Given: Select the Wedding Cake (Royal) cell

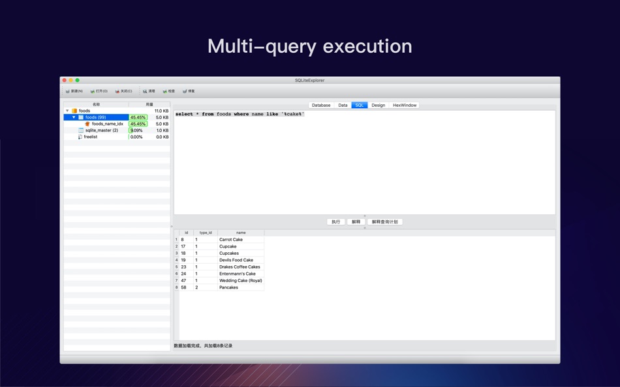Looking at the screenshot, I should tap(241, 281).
